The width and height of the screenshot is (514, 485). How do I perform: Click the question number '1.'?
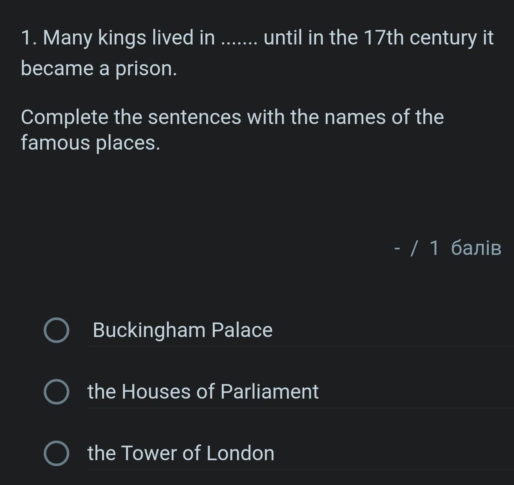[x=29, y=38]
